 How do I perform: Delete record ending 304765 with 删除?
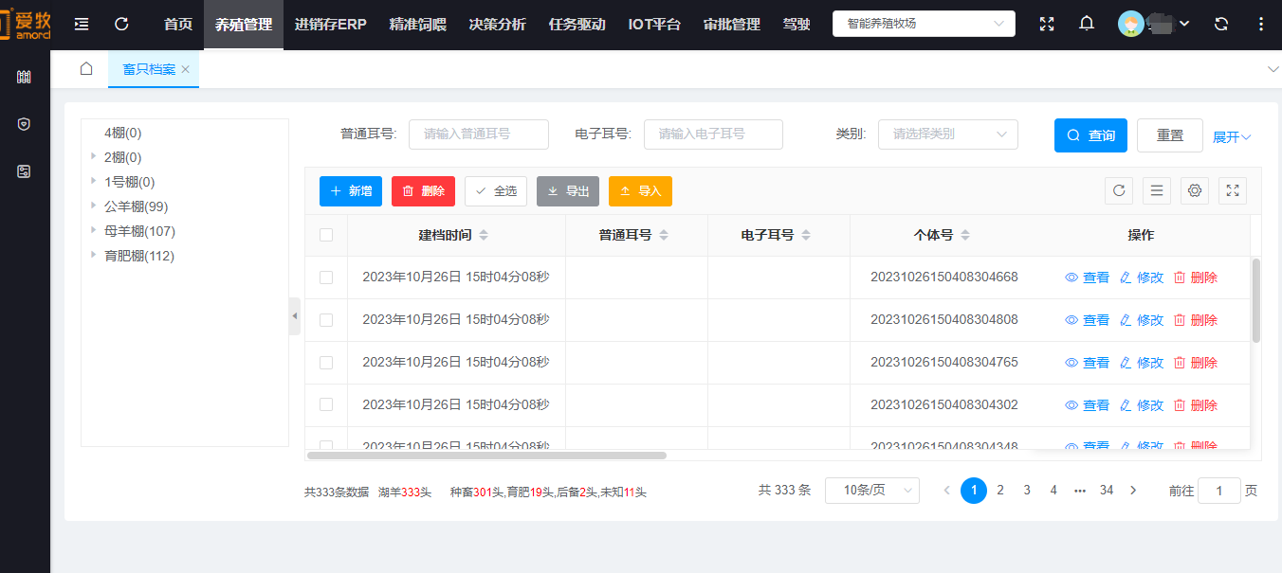pos(1196,363)
